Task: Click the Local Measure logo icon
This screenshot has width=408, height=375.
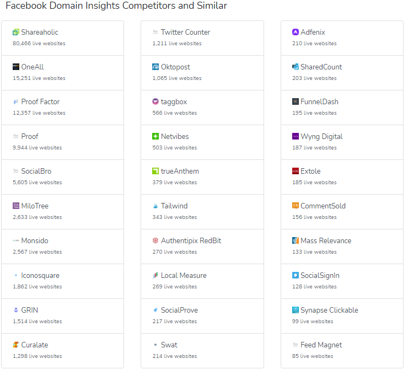Action: point(155,276)
